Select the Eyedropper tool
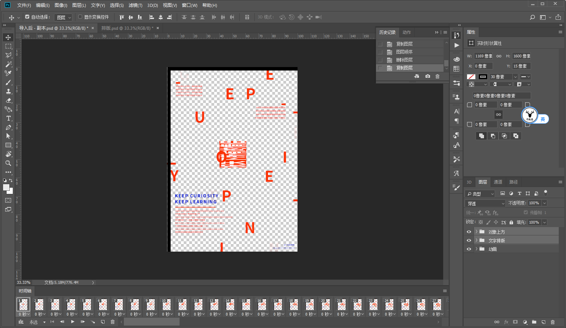This screenshot has width=566, height=328. (x=8, y=73)
